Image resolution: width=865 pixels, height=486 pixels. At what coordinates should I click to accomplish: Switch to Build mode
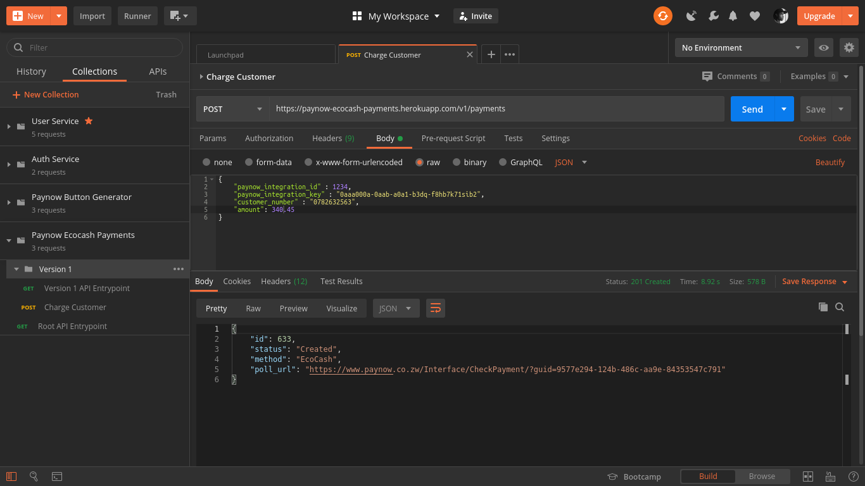point(708,477)
